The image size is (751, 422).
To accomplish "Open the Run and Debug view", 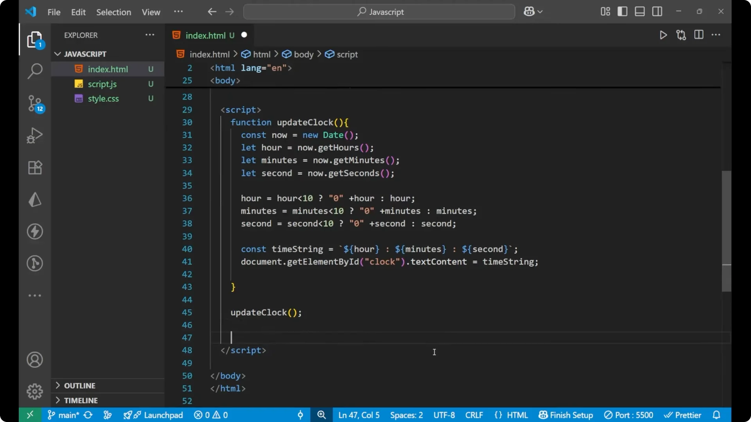I will coord(35,135).
